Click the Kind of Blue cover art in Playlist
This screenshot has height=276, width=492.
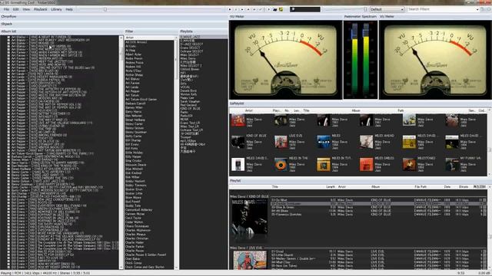coord(249,221)
